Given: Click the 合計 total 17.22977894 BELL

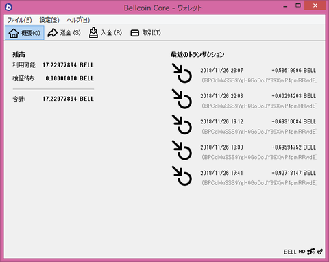Looking at the screenshot, I should pos(68,99).
